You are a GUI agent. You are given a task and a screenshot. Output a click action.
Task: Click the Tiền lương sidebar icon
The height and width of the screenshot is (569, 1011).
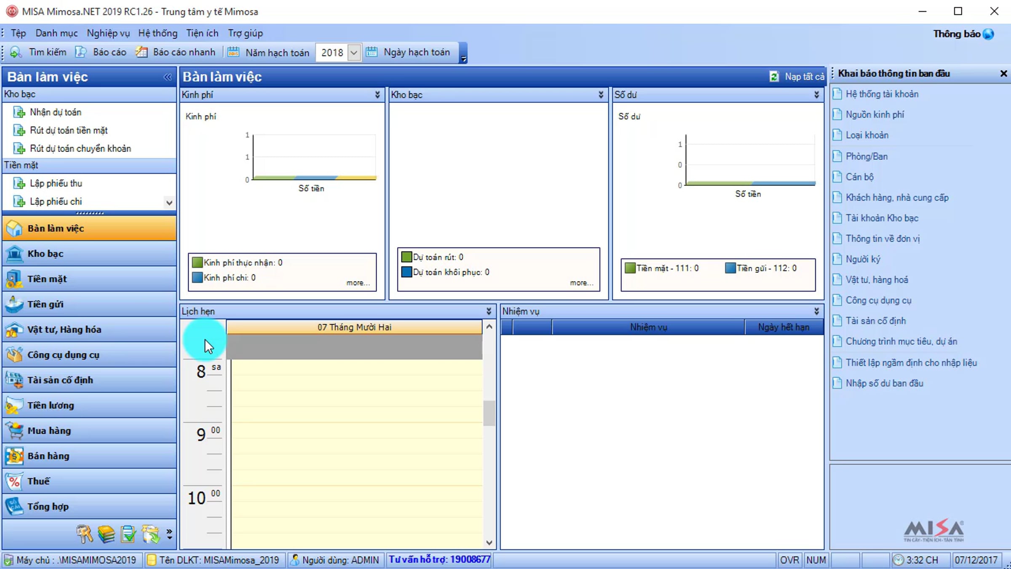[14, 405]
